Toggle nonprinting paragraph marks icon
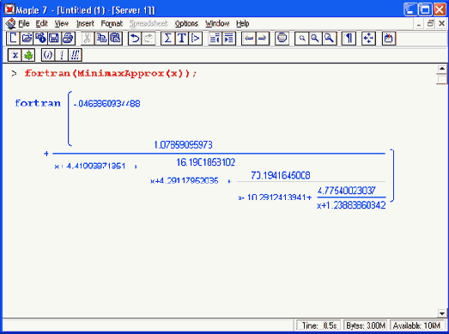This screenshot has width=449, height=334. 349,38
